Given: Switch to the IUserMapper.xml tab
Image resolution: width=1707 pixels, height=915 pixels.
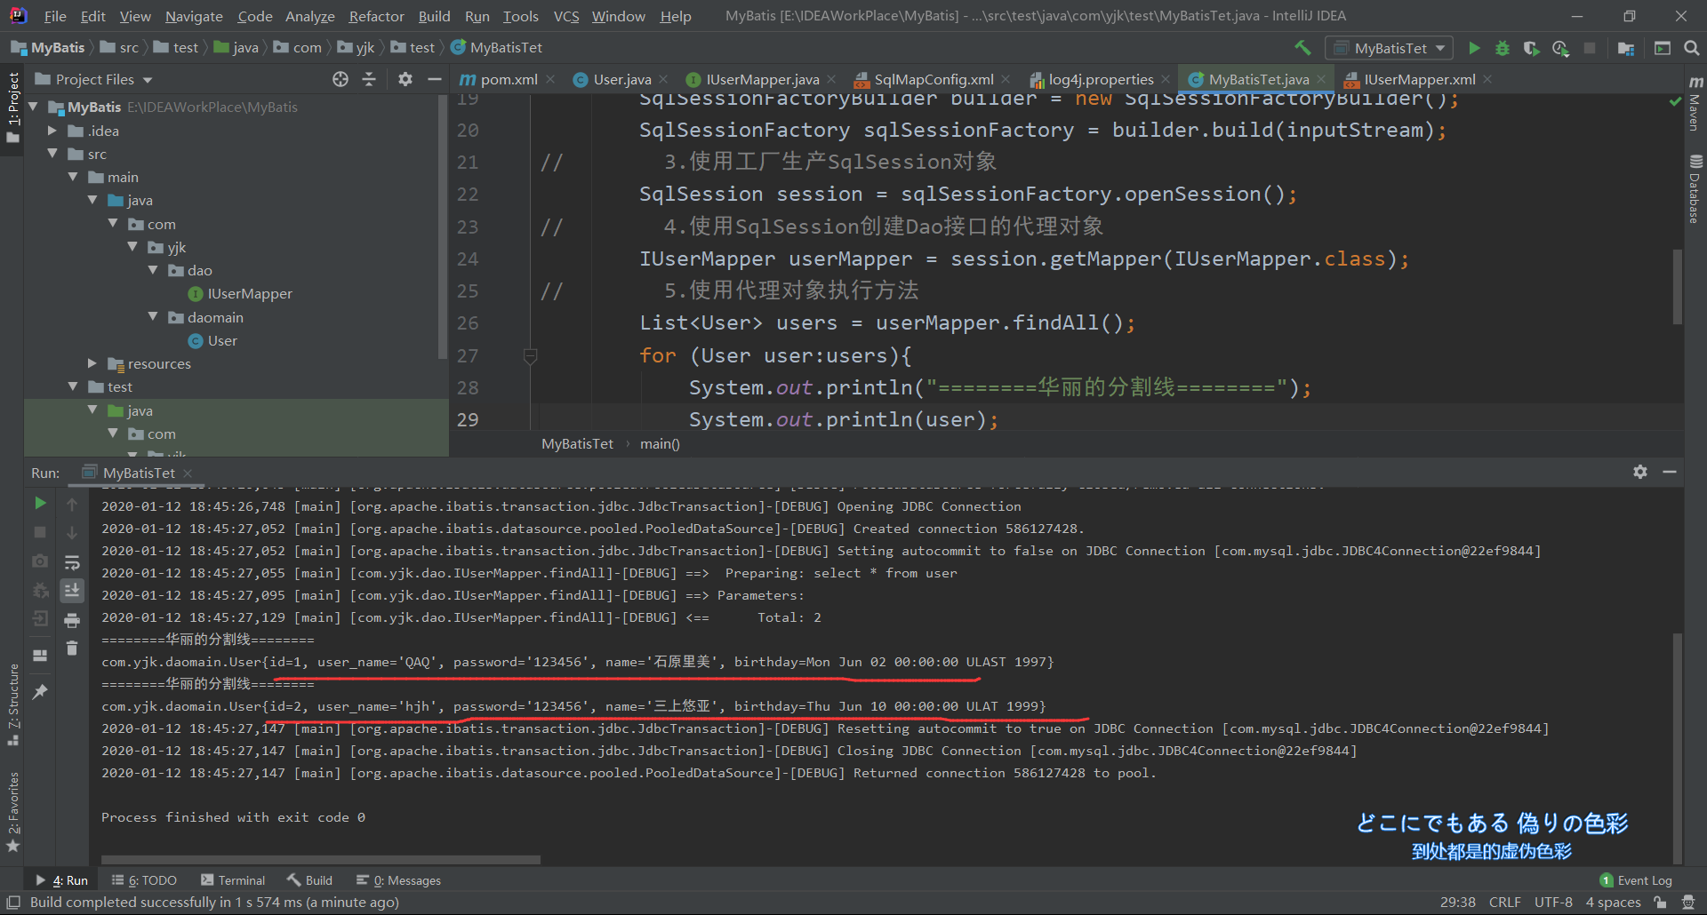Looking at the screenshot, I should (1419, 79).
